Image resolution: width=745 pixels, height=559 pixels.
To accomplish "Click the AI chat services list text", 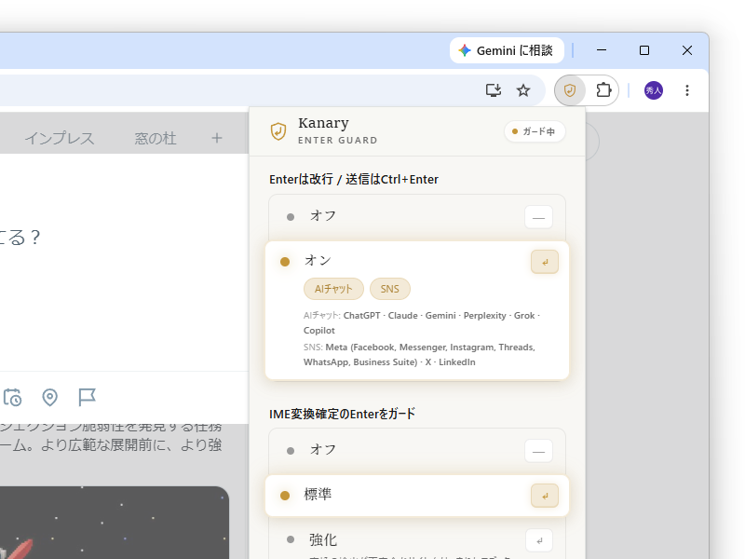I will (422, 322).
